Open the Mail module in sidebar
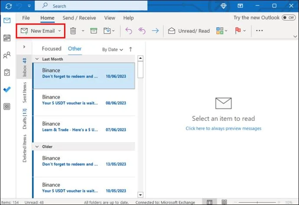Viewport: 299px width, 205px height. pos(7,20)
